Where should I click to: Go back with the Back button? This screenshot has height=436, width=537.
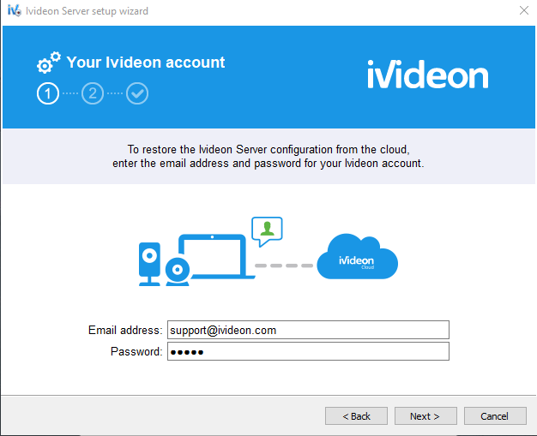(x=356, y=415)
